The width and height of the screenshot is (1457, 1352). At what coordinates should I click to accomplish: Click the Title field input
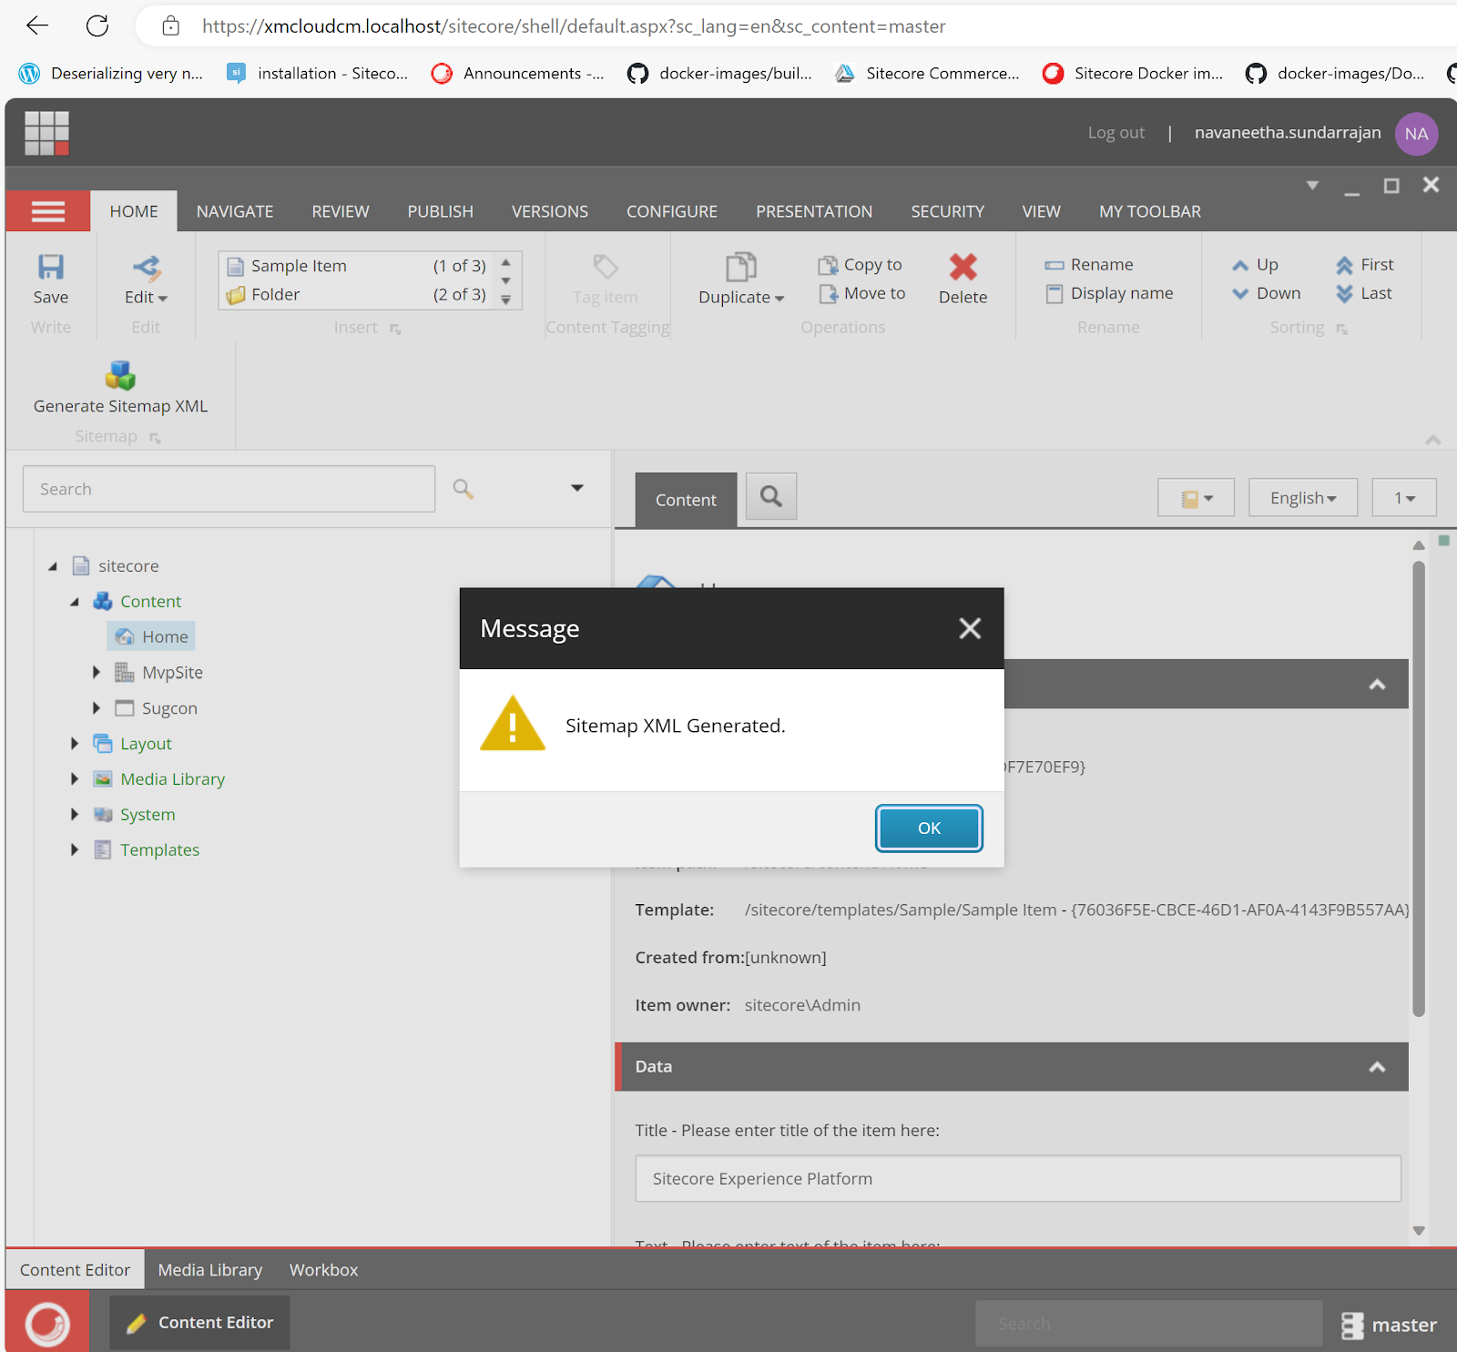point(1018,1179)
